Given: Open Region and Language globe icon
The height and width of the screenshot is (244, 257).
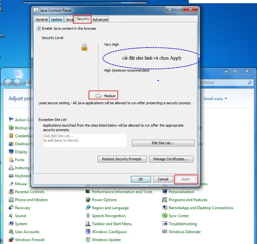Looking at the screenshot, I should pos(88,207).
